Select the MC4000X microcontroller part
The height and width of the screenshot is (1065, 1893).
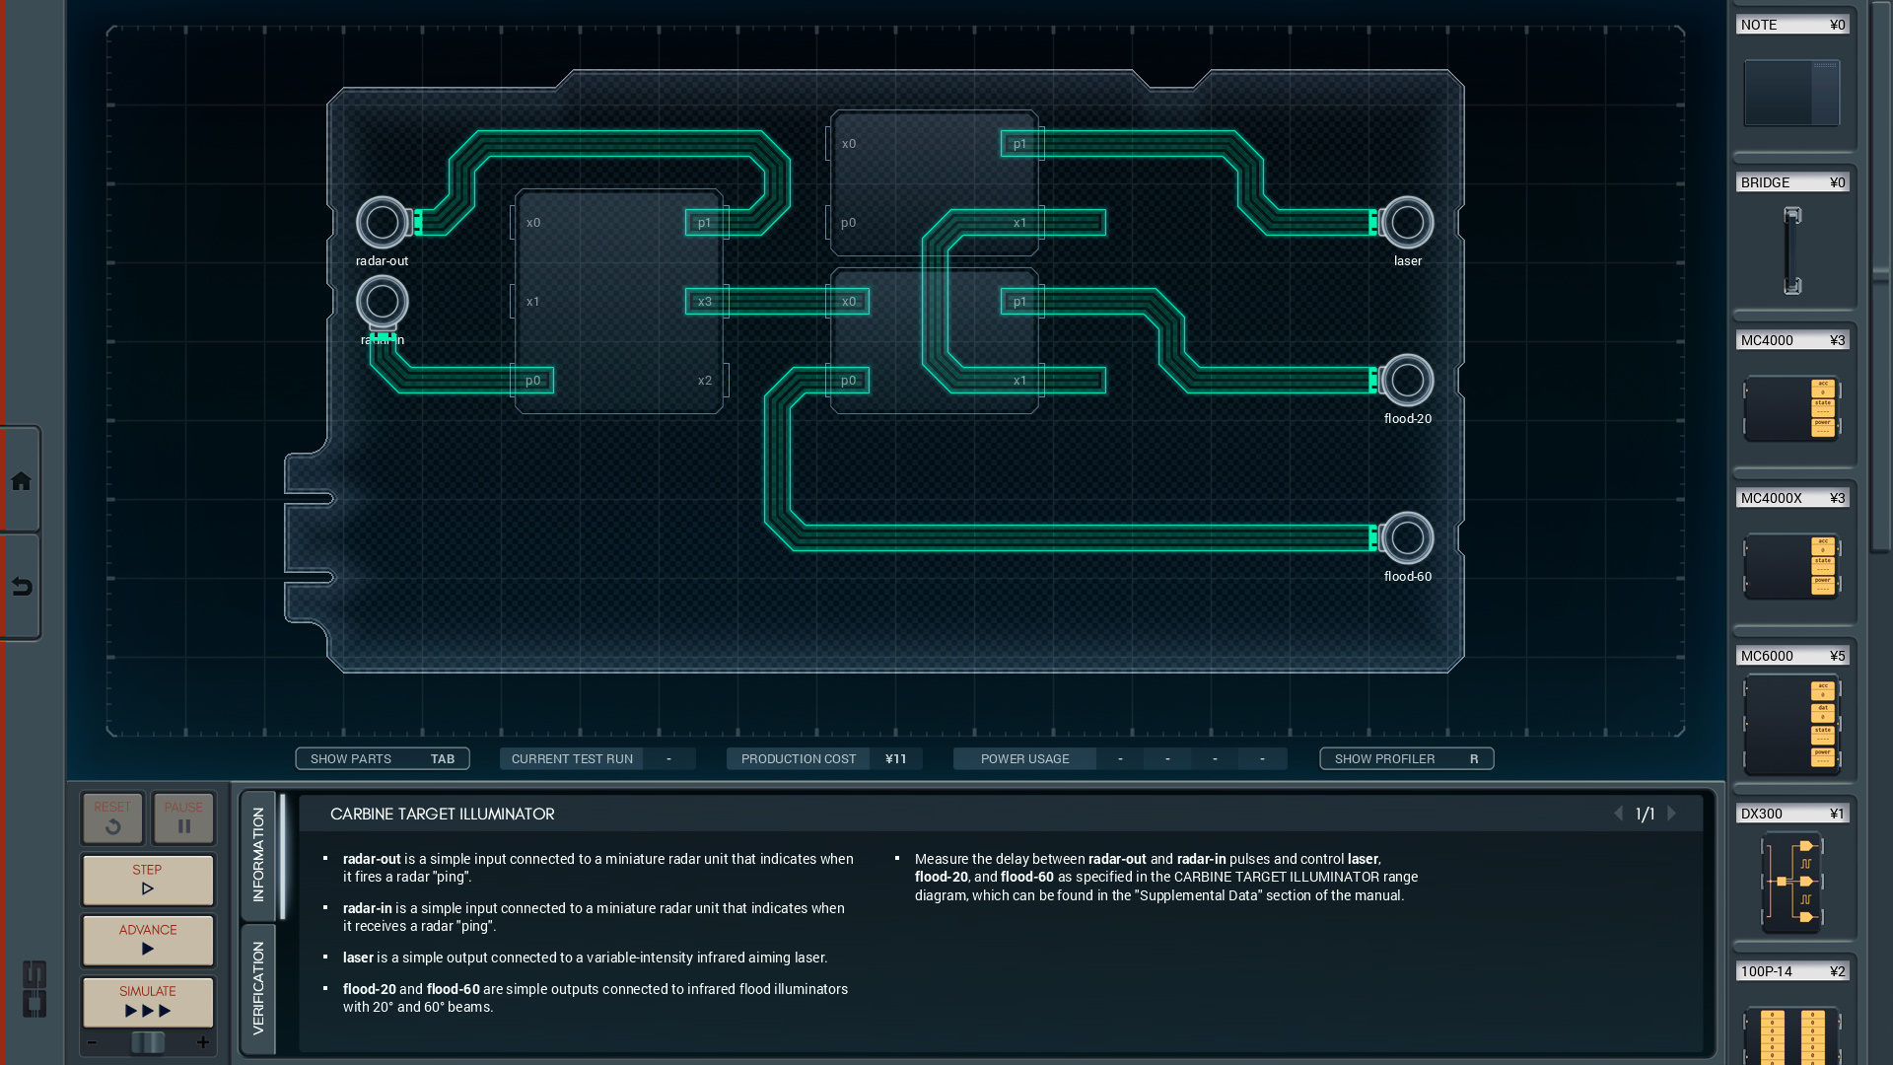(1791, 565)
